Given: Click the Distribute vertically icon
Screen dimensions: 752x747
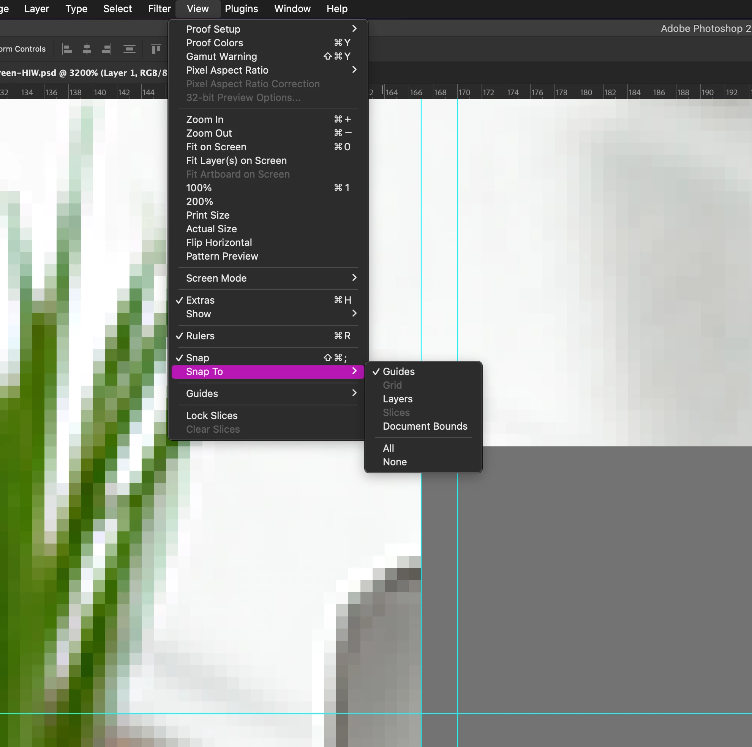Looking at the screenshot, I should pos(129,49).
